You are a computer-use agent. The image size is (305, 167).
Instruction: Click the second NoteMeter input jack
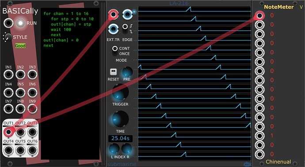click(259, 25)
